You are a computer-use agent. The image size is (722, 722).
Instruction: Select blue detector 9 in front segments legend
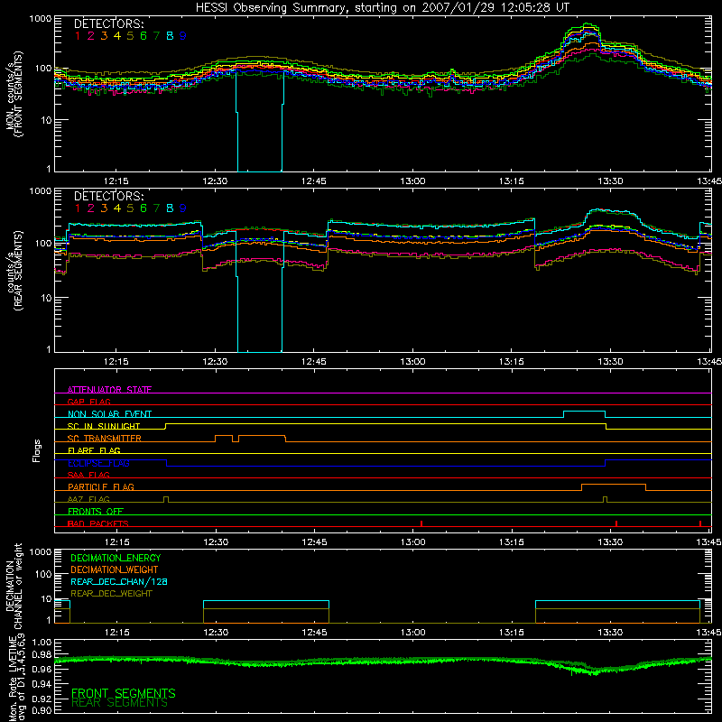[x=183, y=36]
